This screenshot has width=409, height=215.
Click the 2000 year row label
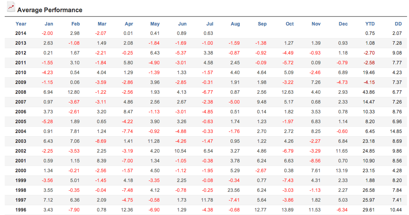[x=20, y=171]
